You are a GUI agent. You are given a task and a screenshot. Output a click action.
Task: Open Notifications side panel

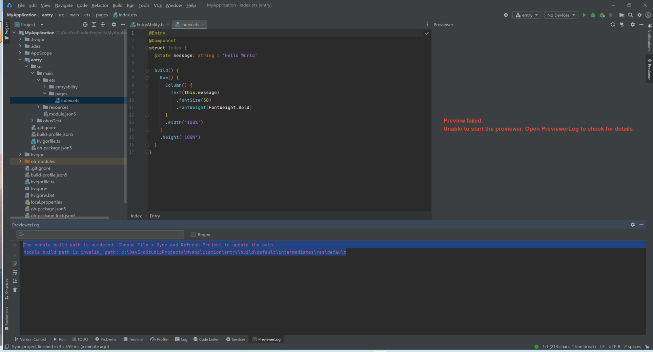point(649,37)
